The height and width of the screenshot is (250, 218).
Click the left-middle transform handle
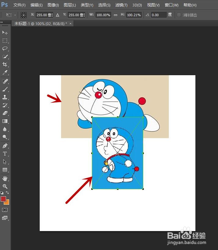92,153
